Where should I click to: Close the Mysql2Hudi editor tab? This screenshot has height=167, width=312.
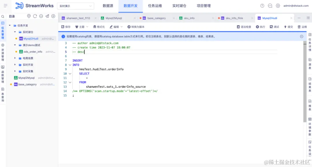291,18
